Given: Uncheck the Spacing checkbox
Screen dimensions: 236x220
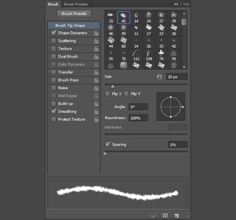Looking at the screenshot, I should [107, 145].
